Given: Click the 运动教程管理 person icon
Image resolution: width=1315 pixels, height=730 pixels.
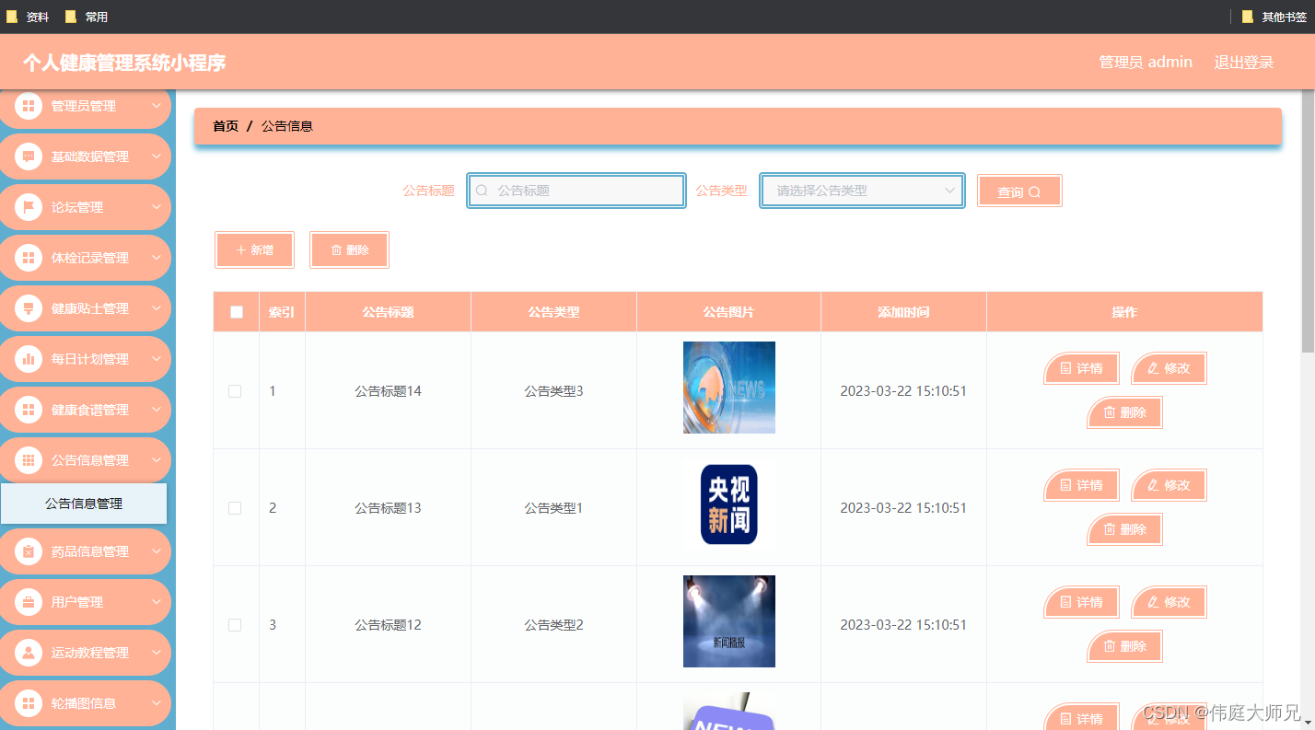Looking at the screenshot, I should click(x=28, y=653).
